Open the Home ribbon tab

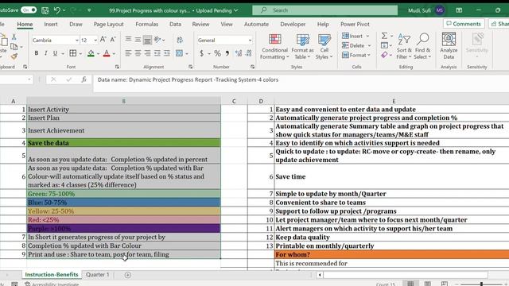click(x=25, y=25)
